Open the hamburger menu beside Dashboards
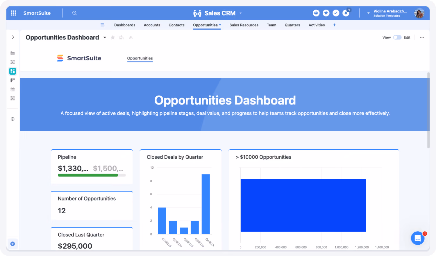436x256 pixels. 102,25
